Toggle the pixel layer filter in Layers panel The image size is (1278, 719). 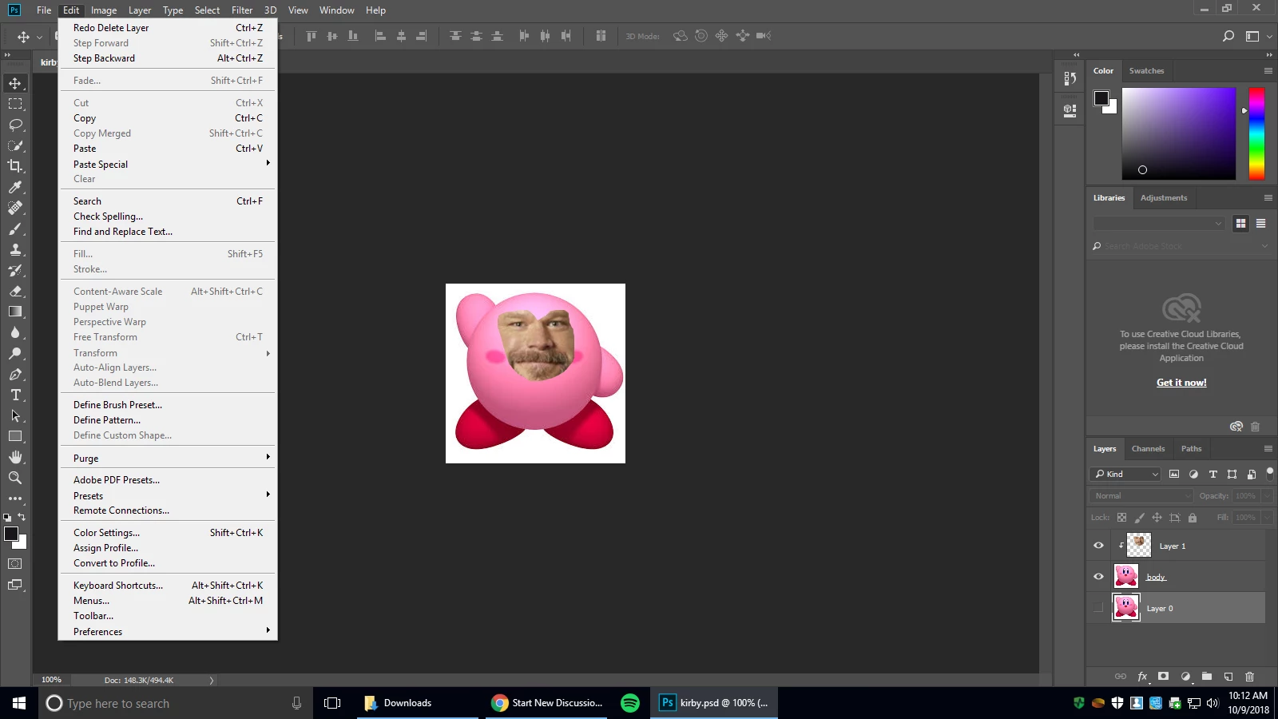(1174, 474)
